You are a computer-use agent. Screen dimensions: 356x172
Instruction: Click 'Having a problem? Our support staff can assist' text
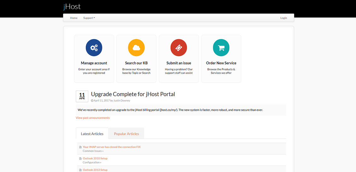(x=179, y=71)
